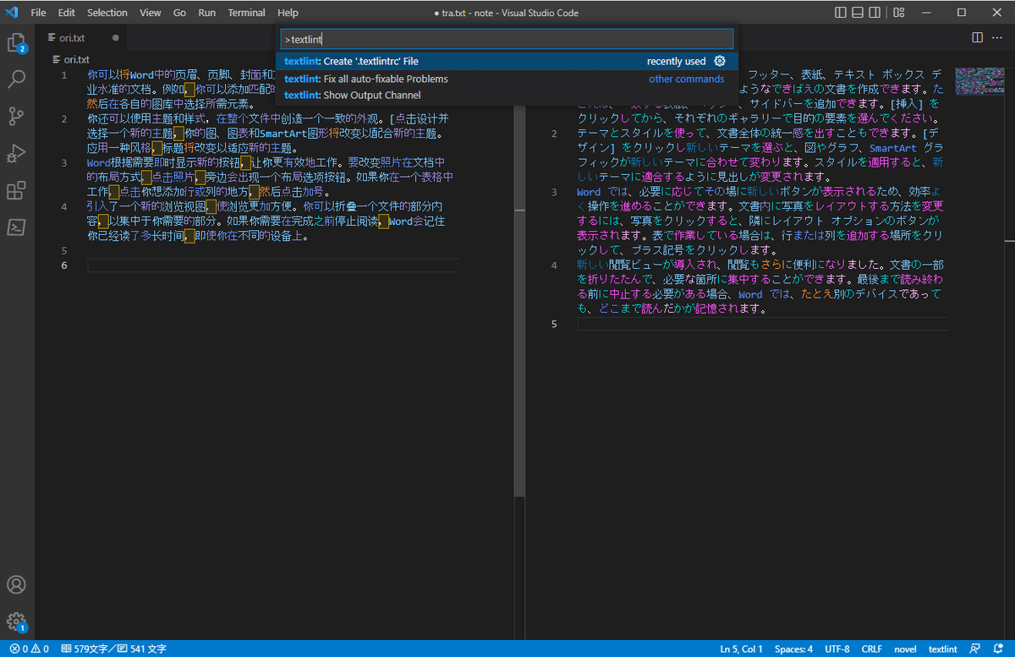Viewport: 1015px width, 657px height.
Task: Open the Selection menu
Action: pos(107,13)
